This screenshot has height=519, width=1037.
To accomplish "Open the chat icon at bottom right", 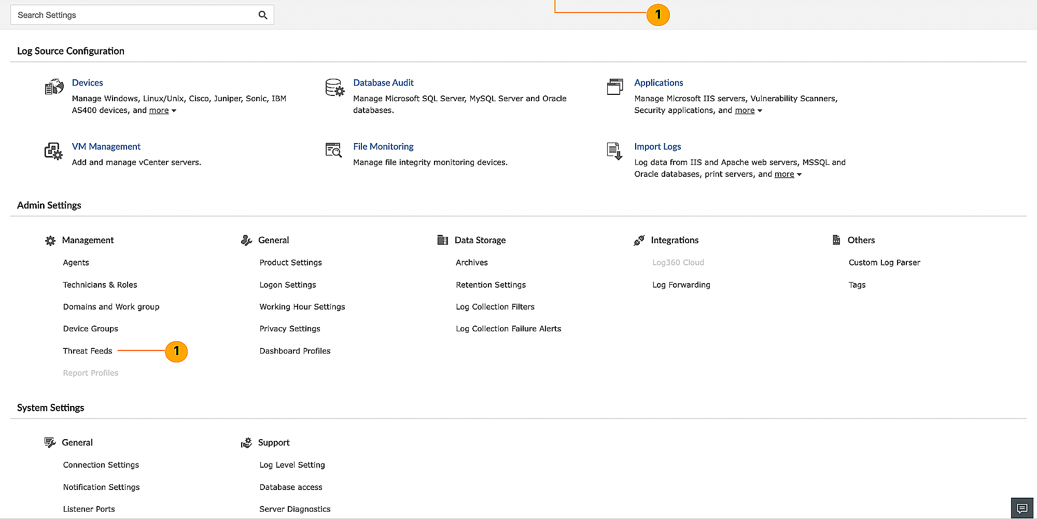I will coord(1022,508).
